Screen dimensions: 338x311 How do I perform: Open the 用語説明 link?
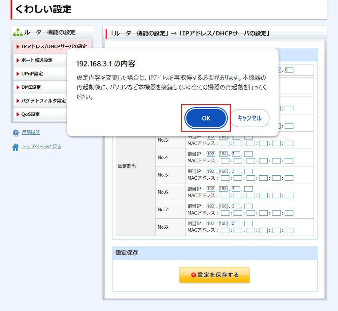click(x=31, y=133)
